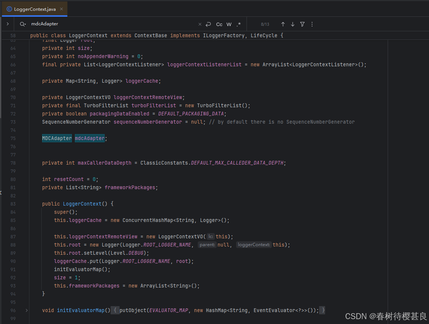This screenshot has height=324, width=429.
Task: Click ConcurrentHashMap on line 85
Action: pyautogui.click(x=148, y=220)
